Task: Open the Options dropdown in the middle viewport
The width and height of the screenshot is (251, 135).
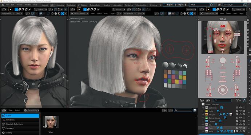Action: pos(191,9)
